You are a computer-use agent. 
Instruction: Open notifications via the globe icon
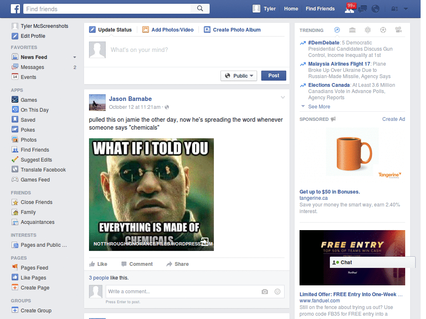click(376, 9)
